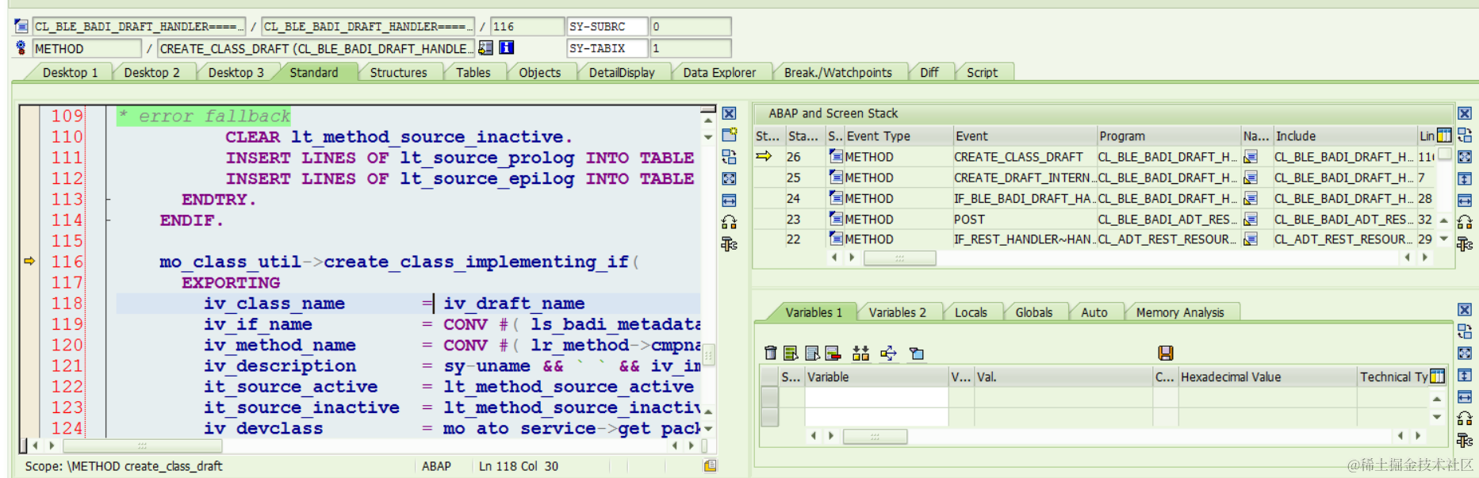Open services of Variables tool
The width and height of the screenshot is (1479, 478).
pos(1465,419)
